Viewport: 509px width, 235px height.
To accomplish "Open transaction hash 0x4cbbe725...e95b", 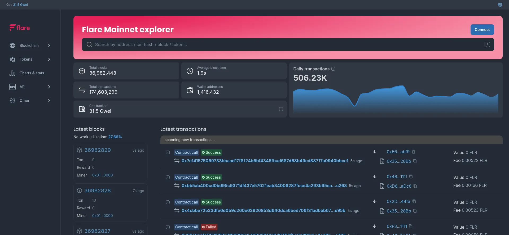I will pos(264,210).
